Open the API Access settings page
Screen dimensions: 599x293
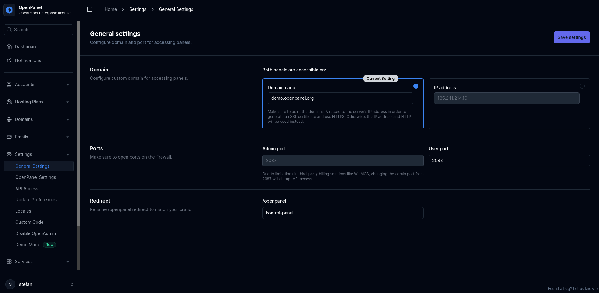point(27,188)
